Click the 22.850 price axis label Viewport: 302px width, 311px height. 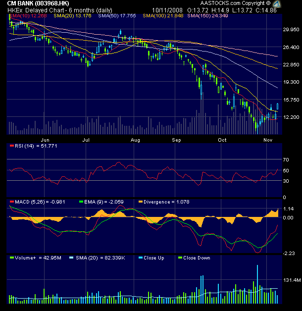(x=291, y=65)
